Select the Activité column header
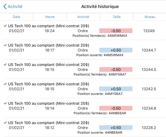The width and height of the screenshot is (166, 137). coord(83,17)
